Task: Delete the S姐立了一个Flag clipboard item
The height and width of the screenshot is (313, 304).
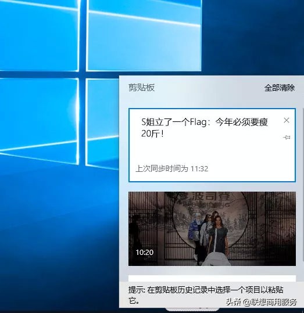Action: pyautogui.click(x=287, y=120)
